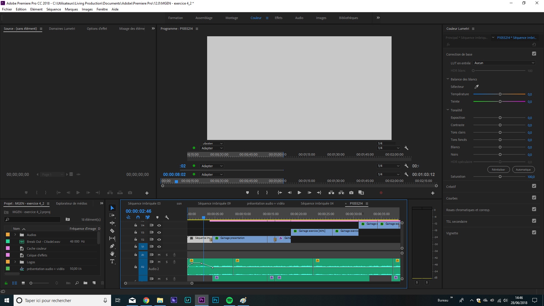
Task: Open the Fichier menu
Action: (7, 9)
